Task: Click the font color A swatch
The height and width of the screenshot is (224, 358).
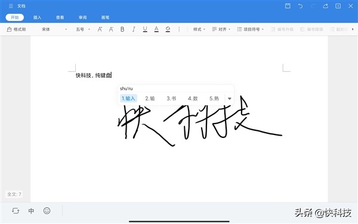Action: tap(156, 29)
